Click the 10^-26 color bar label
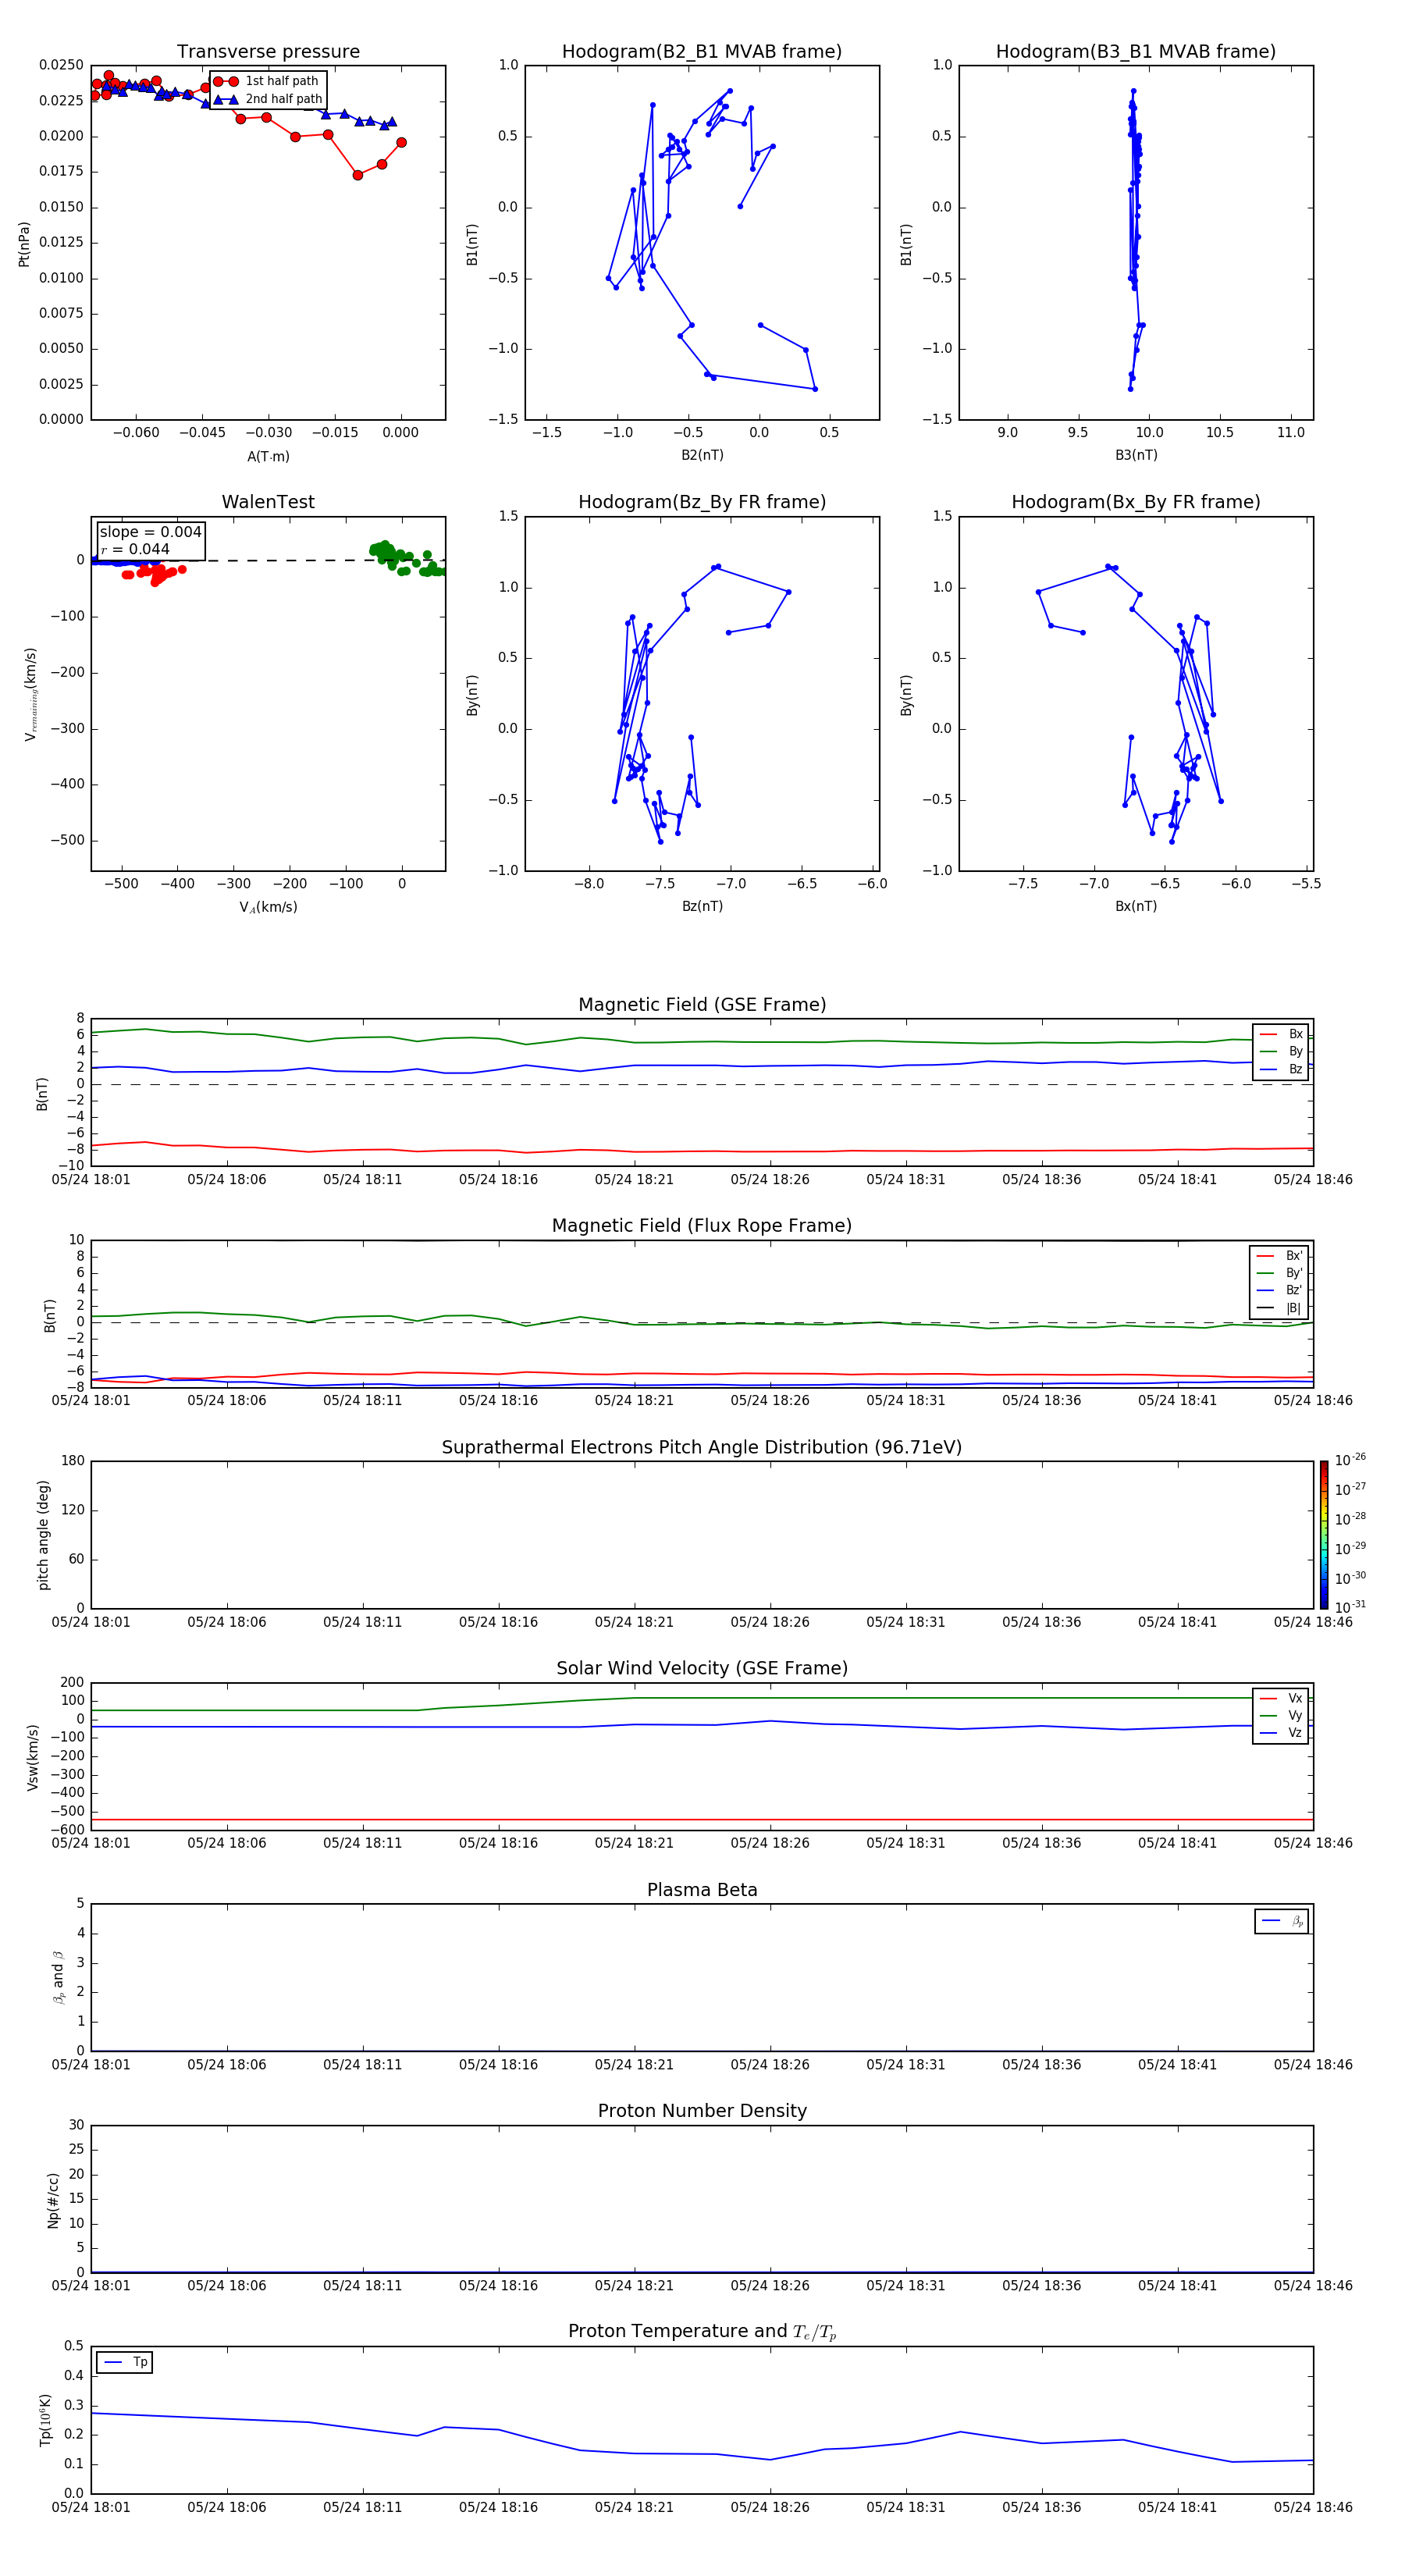1405x2576 pixels. tap(1350, 1460)
